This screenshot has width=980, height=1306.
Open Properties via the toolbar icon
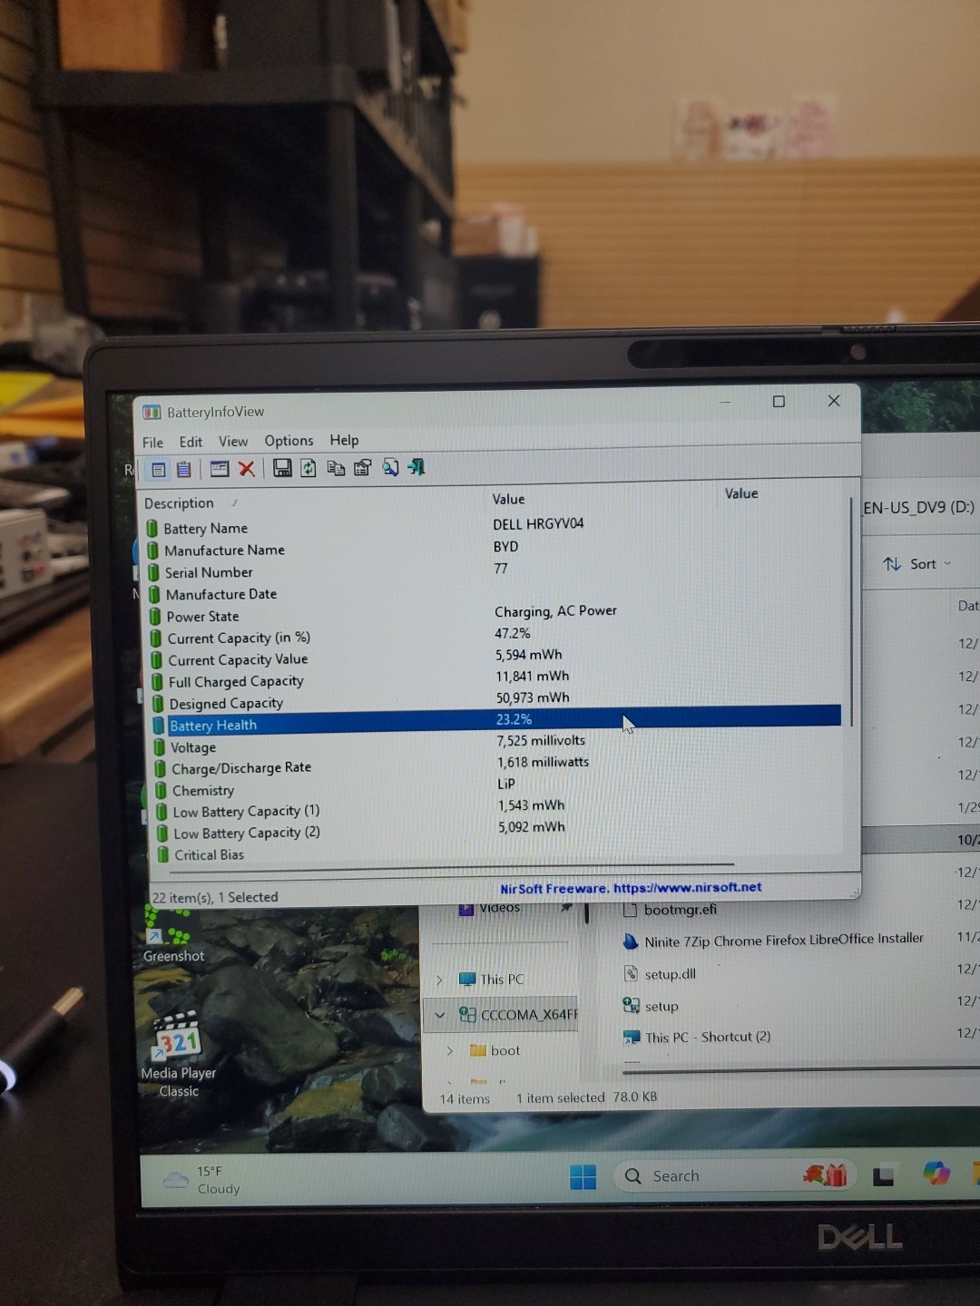[x=362, y=468]
